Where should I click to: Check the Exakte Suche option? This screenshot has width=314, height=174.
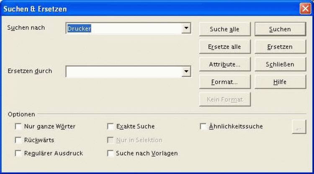click(111, 126)
